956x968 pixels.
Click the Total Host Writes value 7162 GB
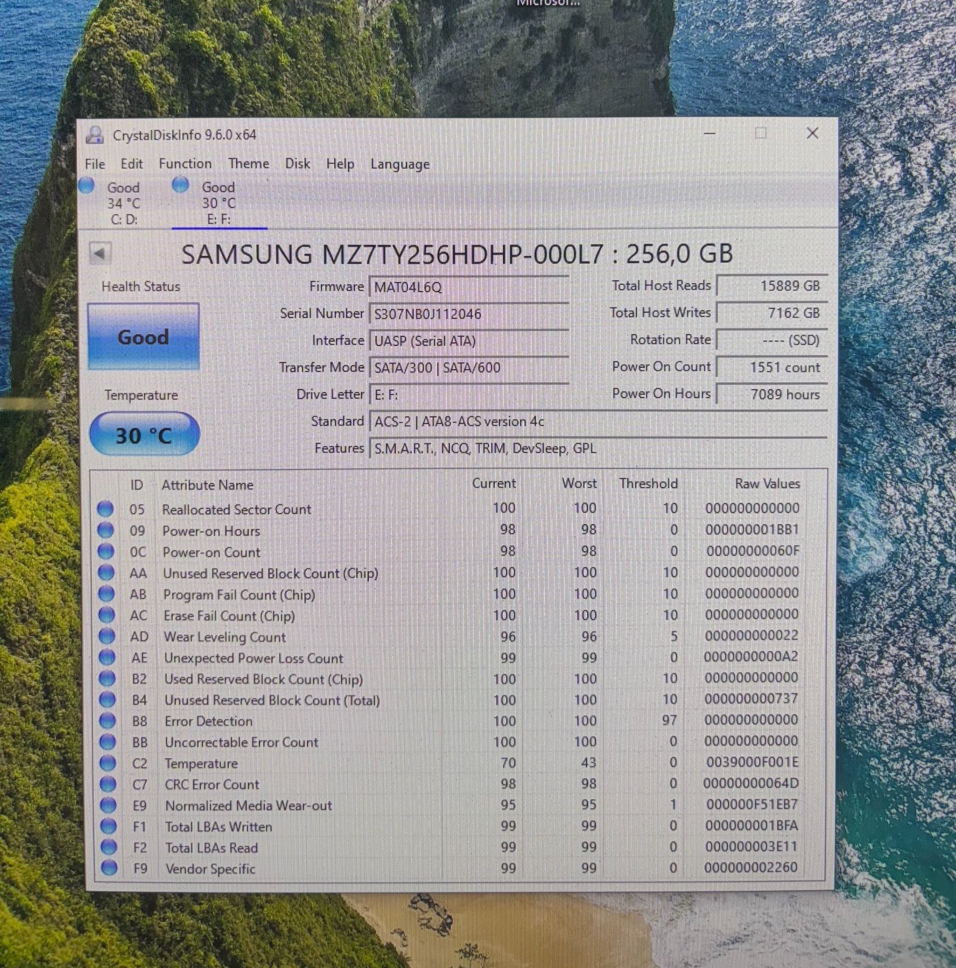coord(771,313)
